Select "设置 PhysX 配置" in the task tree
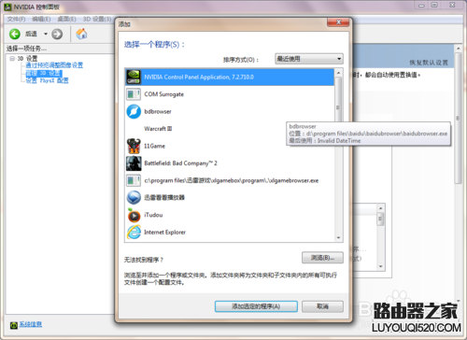This screenshot has width=467, height=340. (47, 80)
